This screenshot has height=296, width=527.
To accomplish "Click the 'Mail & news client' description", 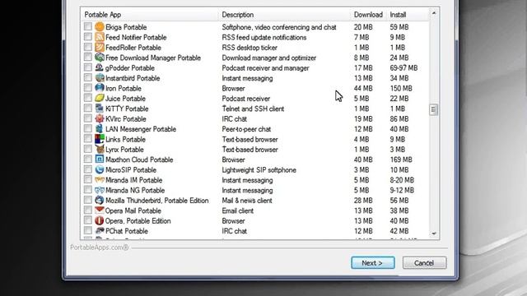I will 247,201.
